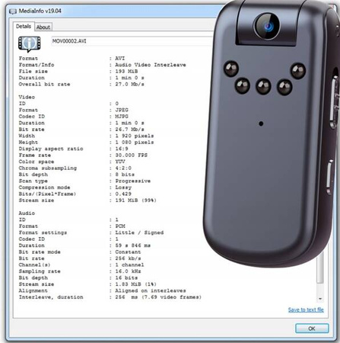Select the '1.83 MiB (1%)' stream size
The width and height of the screenshot is (340, 343).
[x=135, y=284]
